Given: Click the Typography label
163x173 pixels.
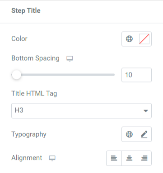Looking at the screenshot, I should 29,135.
